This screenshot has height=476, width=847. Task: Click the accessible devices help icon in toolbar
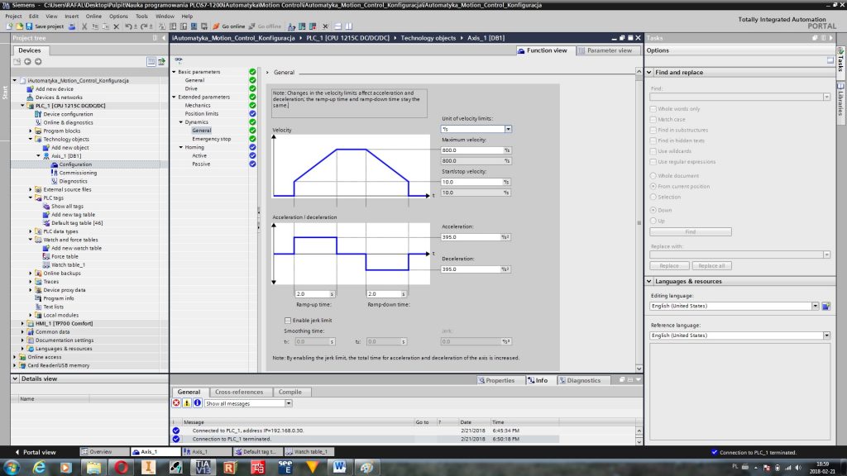(x=292, y=26)
